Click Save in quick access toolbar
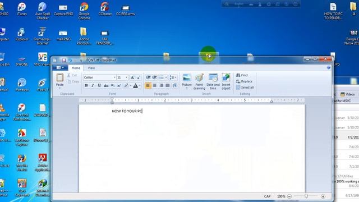Screen dimensions: 359x202 point(63,60)
